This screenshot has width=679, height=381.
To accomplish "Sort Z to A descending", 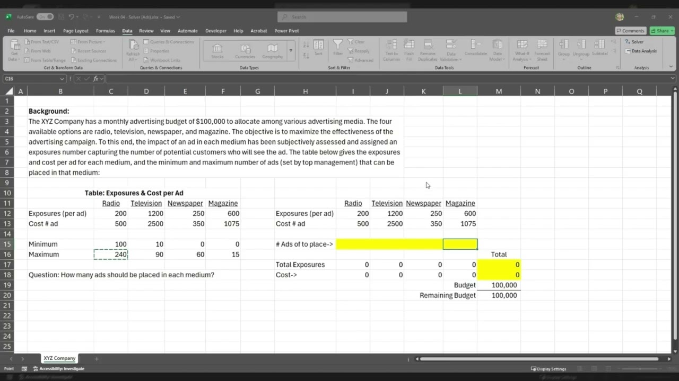I will coord(306,55).
